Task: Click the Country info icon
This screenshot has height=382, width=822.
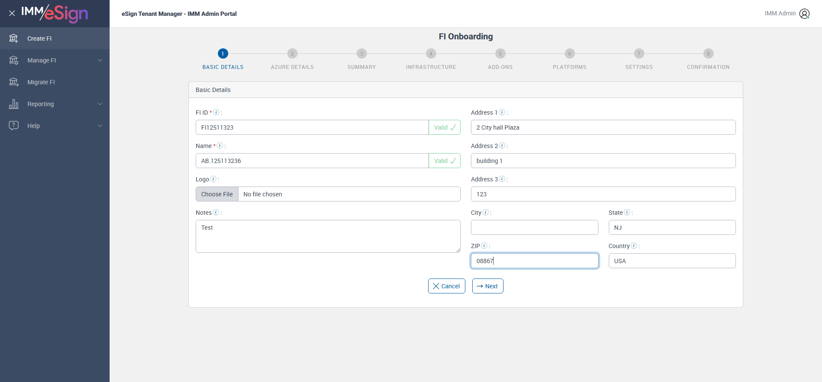Action: (634, 246)
